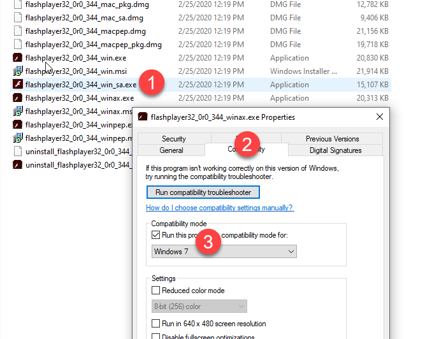Select the Compatibility tab
Viewport: 446px width, 339px height.
tap(247, 149)
